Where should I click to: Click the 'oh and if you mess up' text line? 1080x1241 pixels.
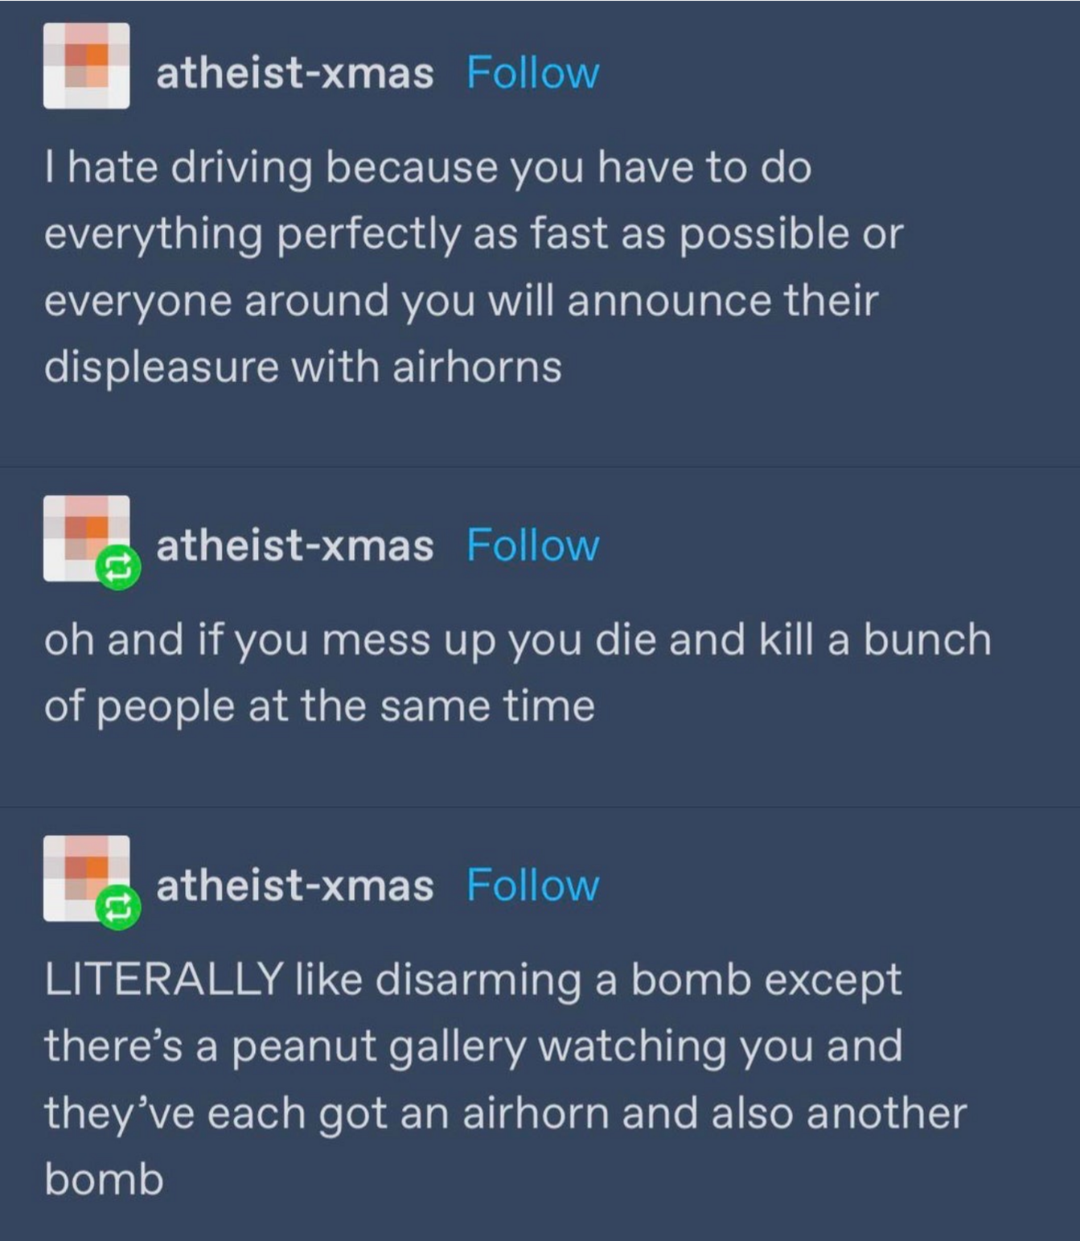[518, 641]
